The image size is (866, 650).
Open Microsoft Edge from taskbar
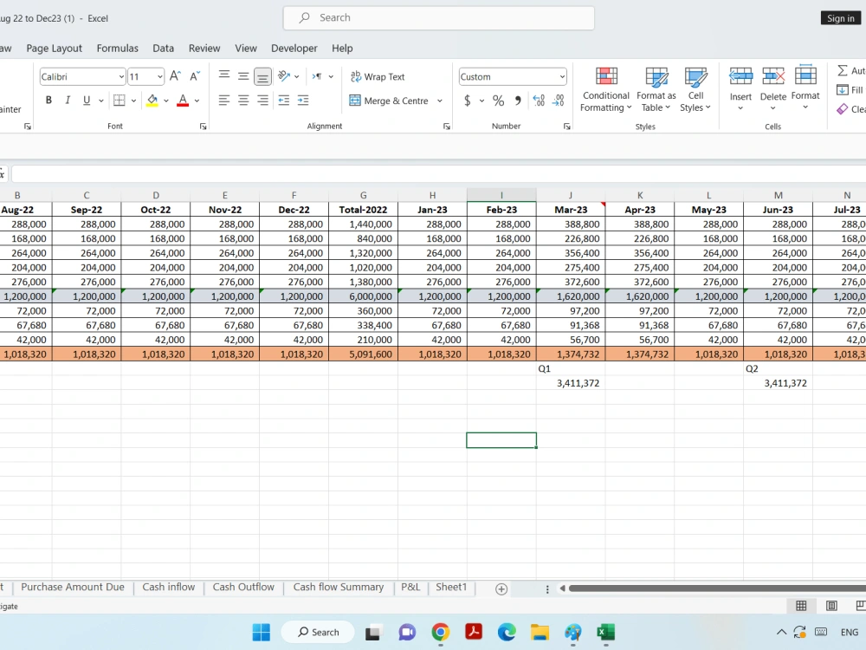tap(507, 632)
